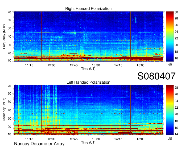The image size is (181, 147).
Task: Click the 13:30 time tick under the right-handed plot
Action: click(x=96, y=65)
